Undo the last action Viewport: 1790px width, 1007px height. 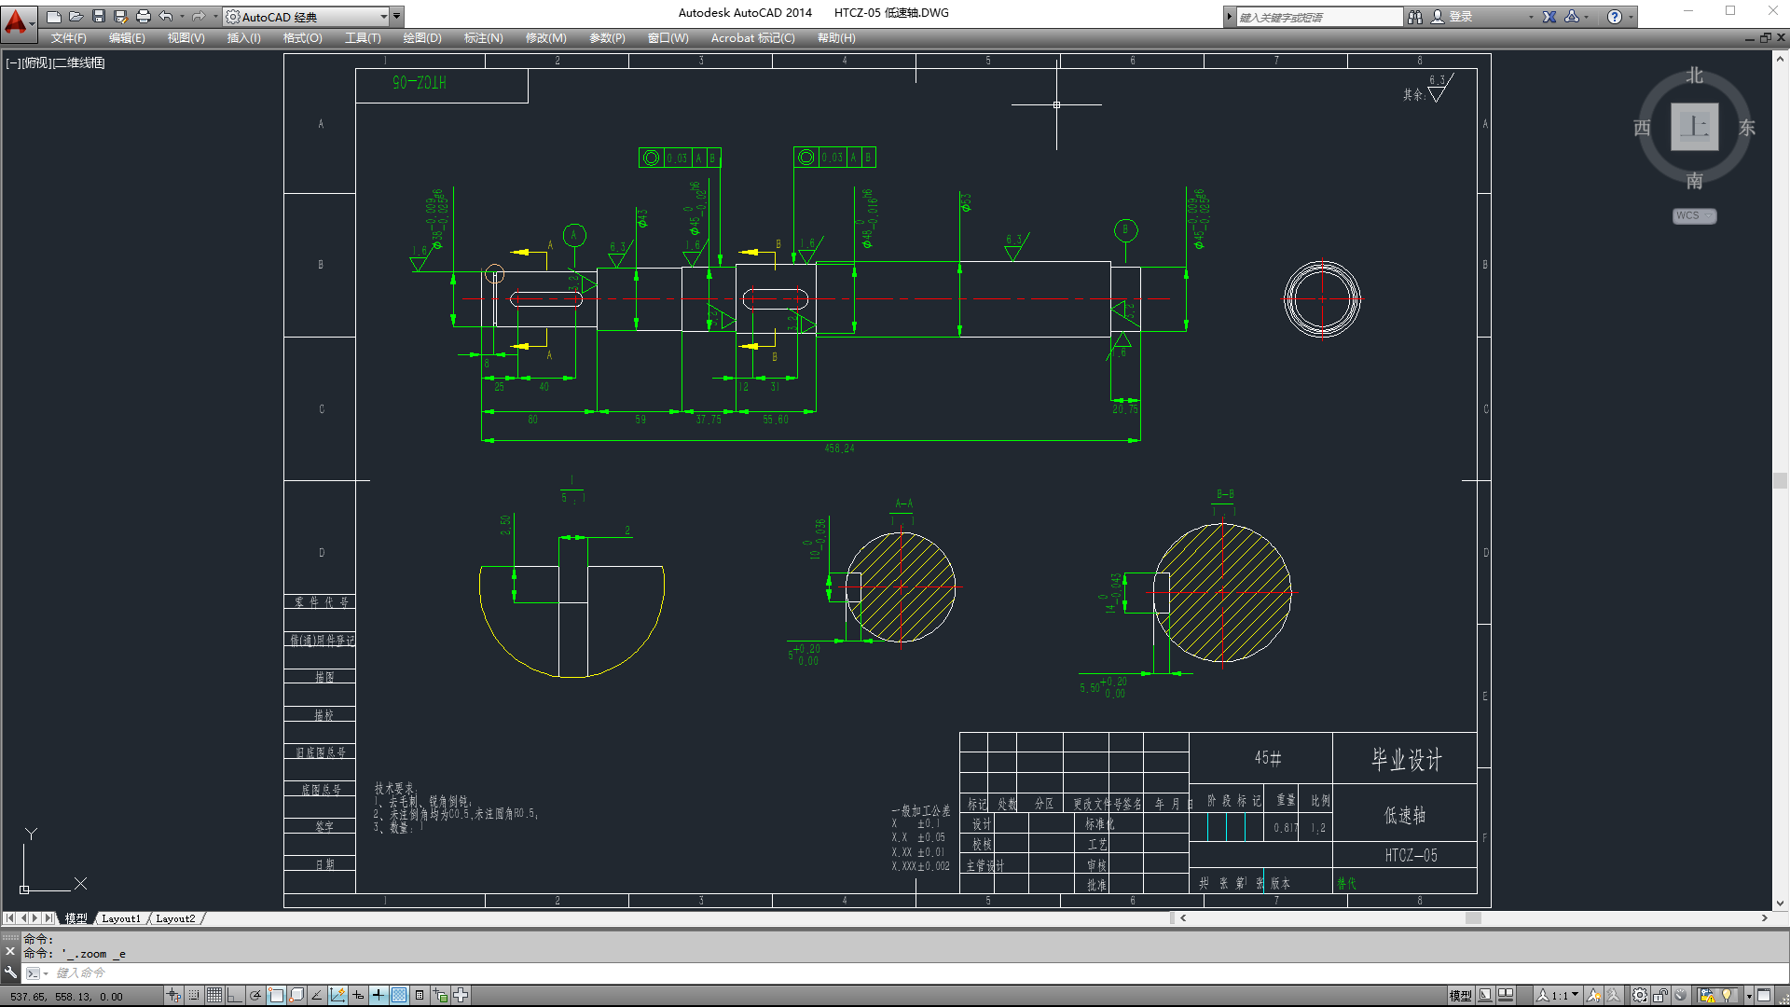tap(166, 17)
